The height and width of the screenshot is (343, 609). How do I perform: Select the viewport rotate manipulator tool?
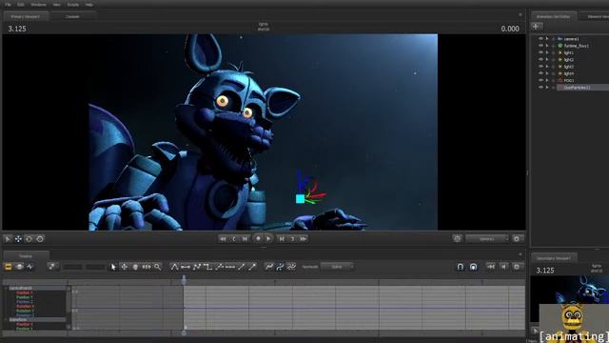[29, 239]
